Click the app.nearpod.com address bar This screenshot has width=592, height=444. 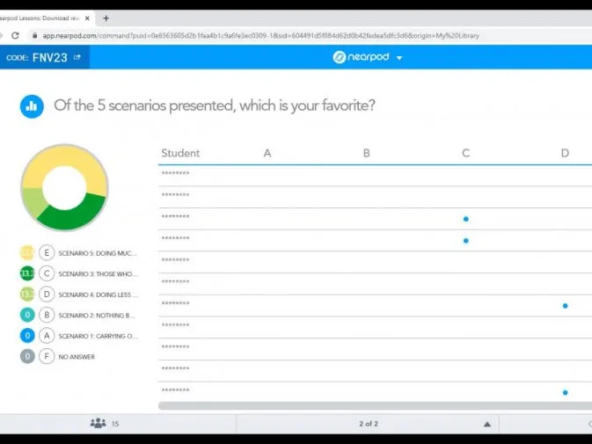(x=260, y=35)
